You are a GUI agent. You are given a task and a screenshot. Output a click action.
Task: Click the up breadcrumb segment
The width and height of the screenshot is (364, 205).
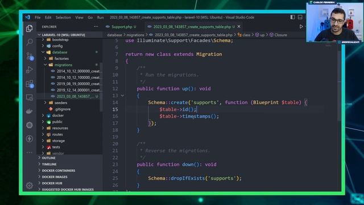point(260,35)
